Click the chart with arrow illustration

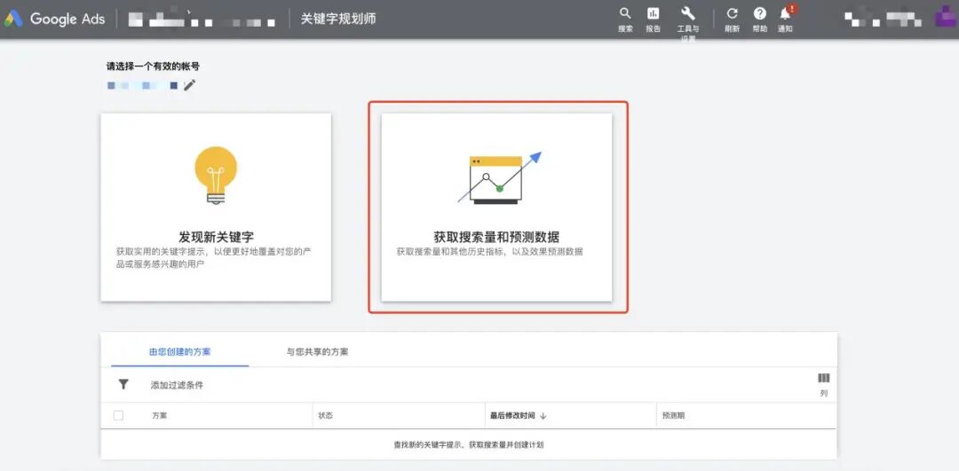(500, 177)
